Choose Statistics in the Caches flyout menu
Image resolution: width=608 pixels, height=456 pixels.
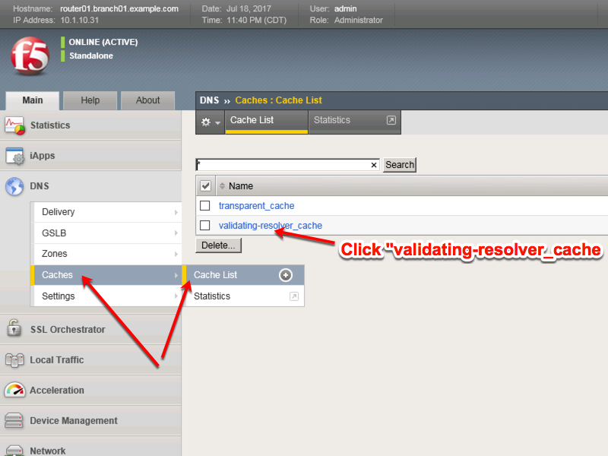click(x=243, y=296)
